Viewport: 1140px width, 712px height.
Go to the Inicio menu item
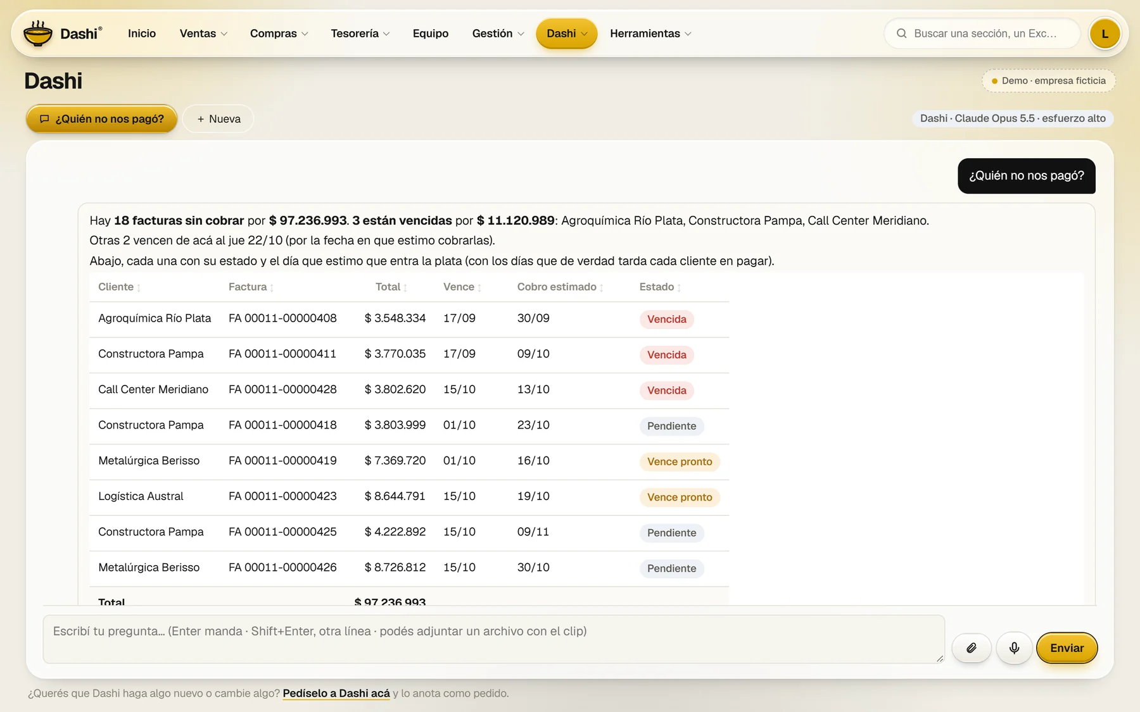142,34
